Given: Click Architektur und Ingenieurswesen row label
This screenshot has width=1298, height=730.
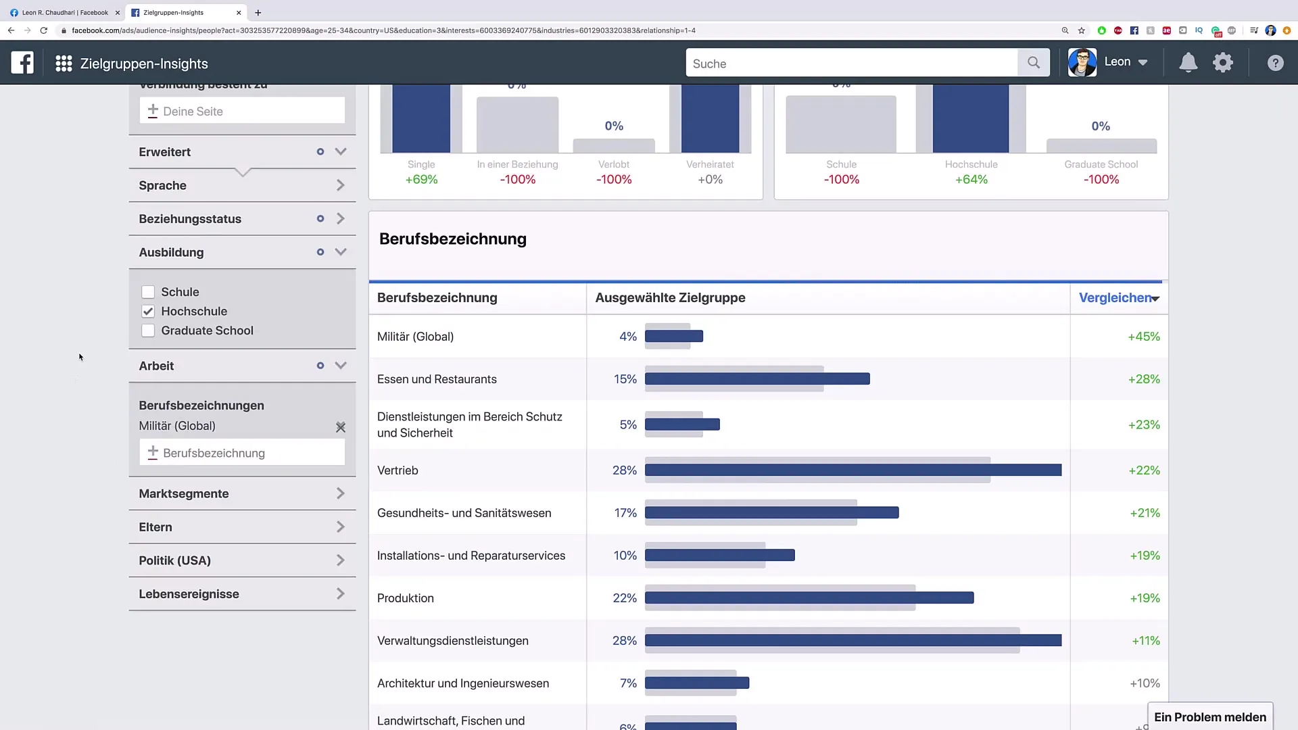Looking at the screenshot, I should 463,683.
